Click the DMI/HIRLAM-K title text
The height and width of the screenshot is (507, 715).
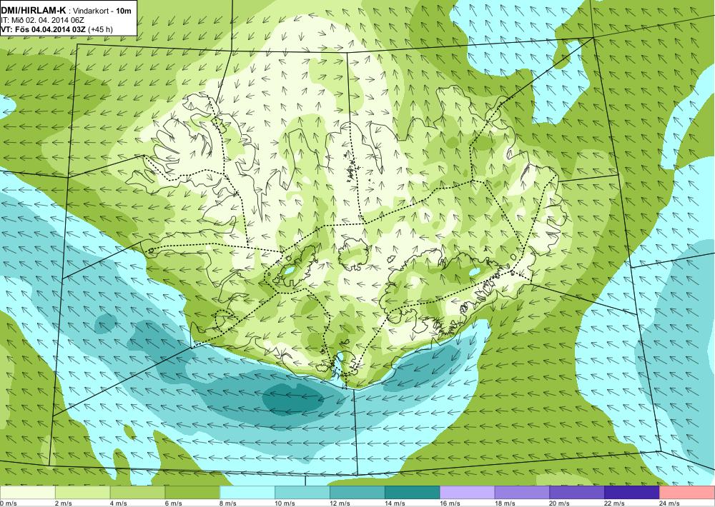pos(34,11)
